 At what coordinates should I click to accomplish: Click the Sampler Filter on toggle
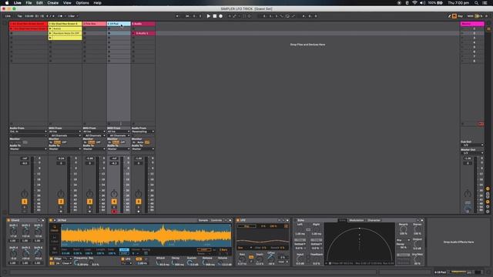52,259
